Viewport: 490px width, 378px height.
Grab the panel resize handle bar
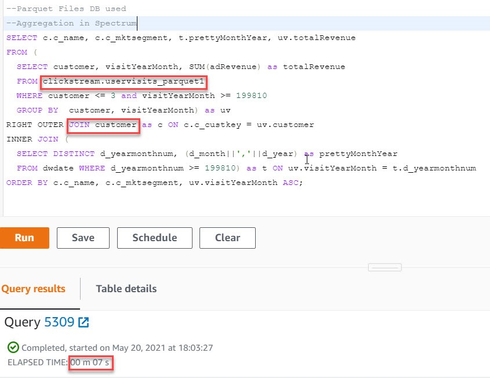(384, 267)
